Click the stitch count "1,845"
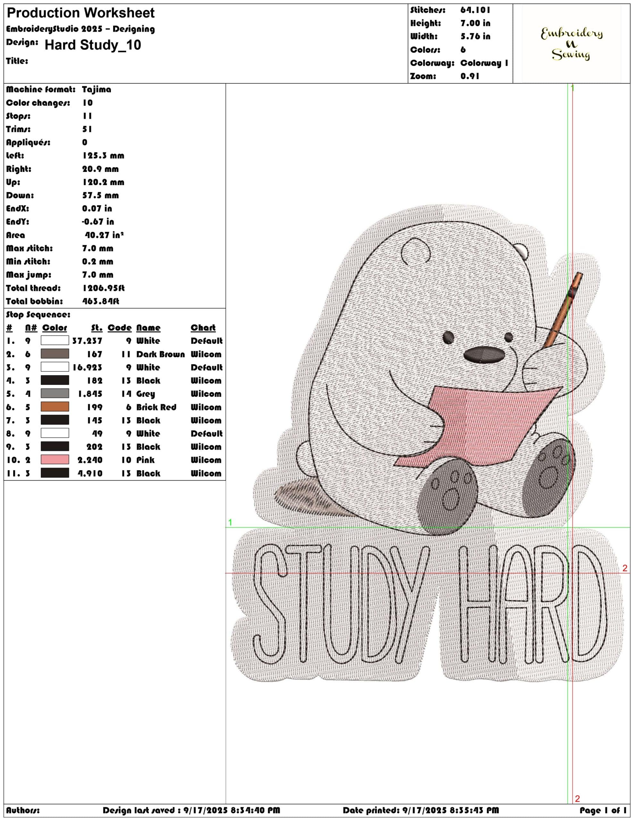 (90, 394)
